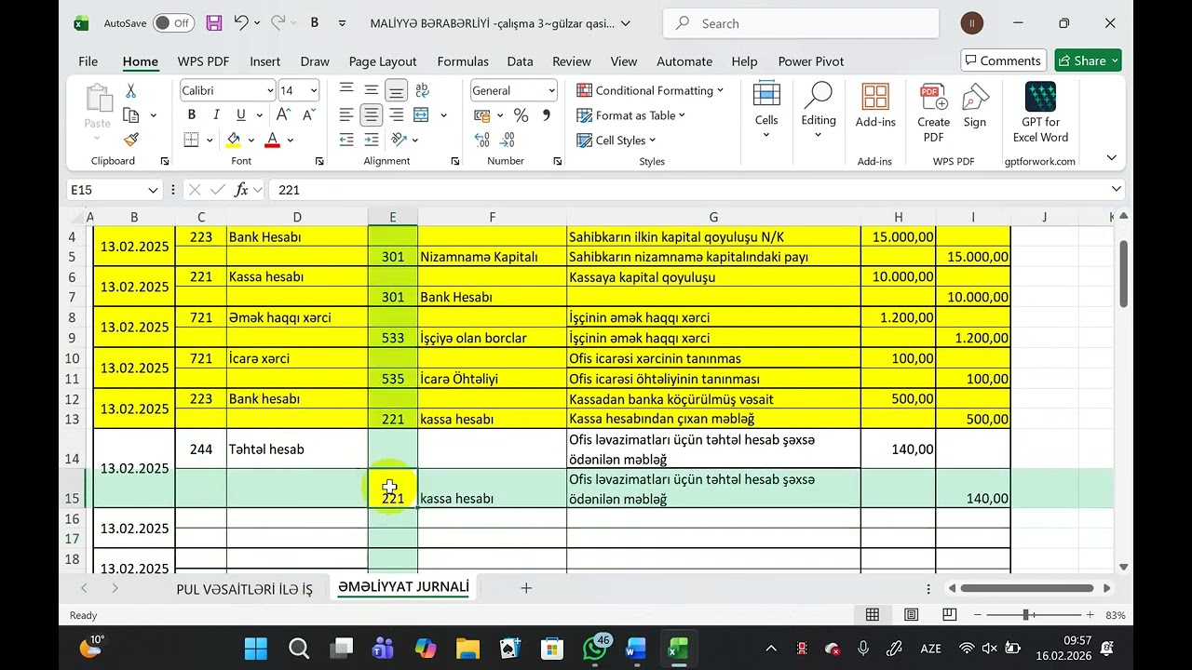Click the Orientation text rotation icon

(x=400, y=140)
